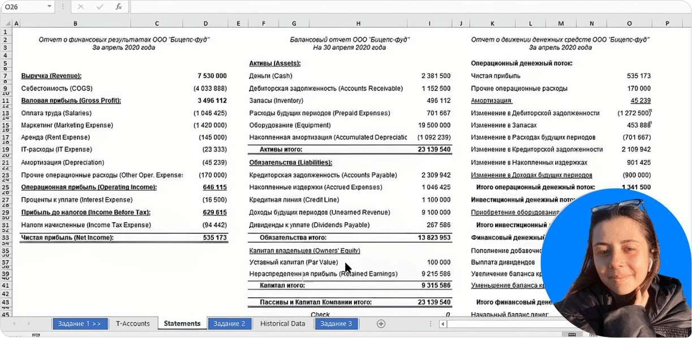Image resolution: width=692 pixels, height=338 pixels.
Task: Click the Дебиторская задолженность (Accounts Receivable) cell
Action: (326, 89)
